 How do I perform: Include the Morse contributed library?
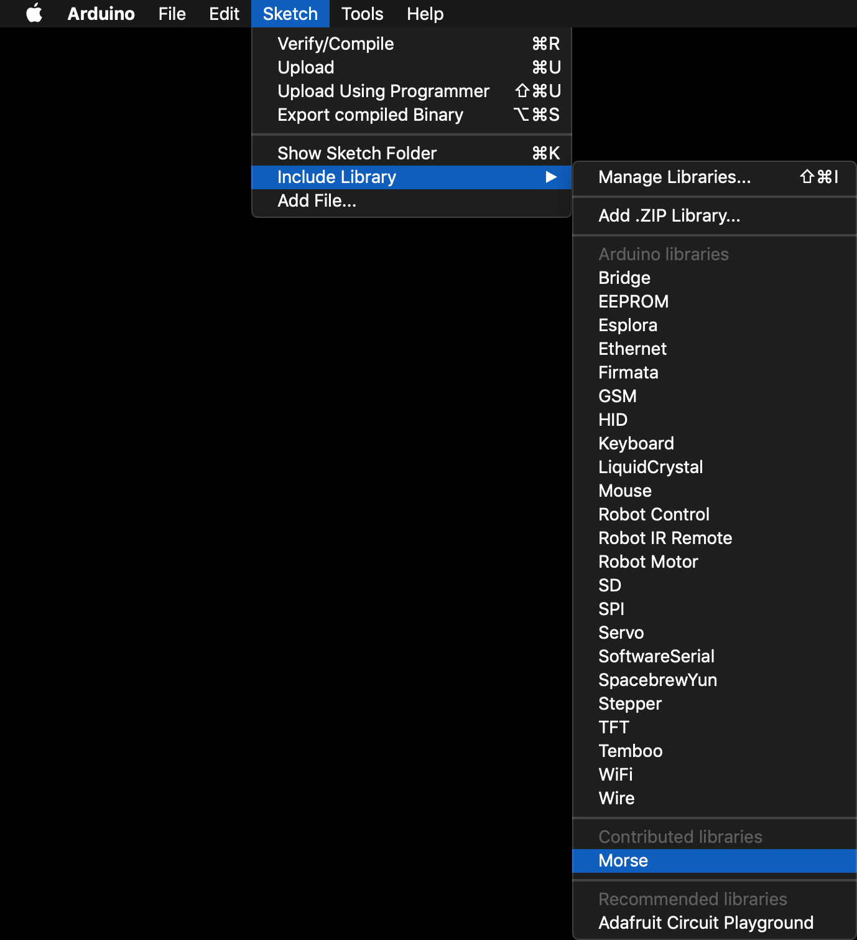point(623,861)
